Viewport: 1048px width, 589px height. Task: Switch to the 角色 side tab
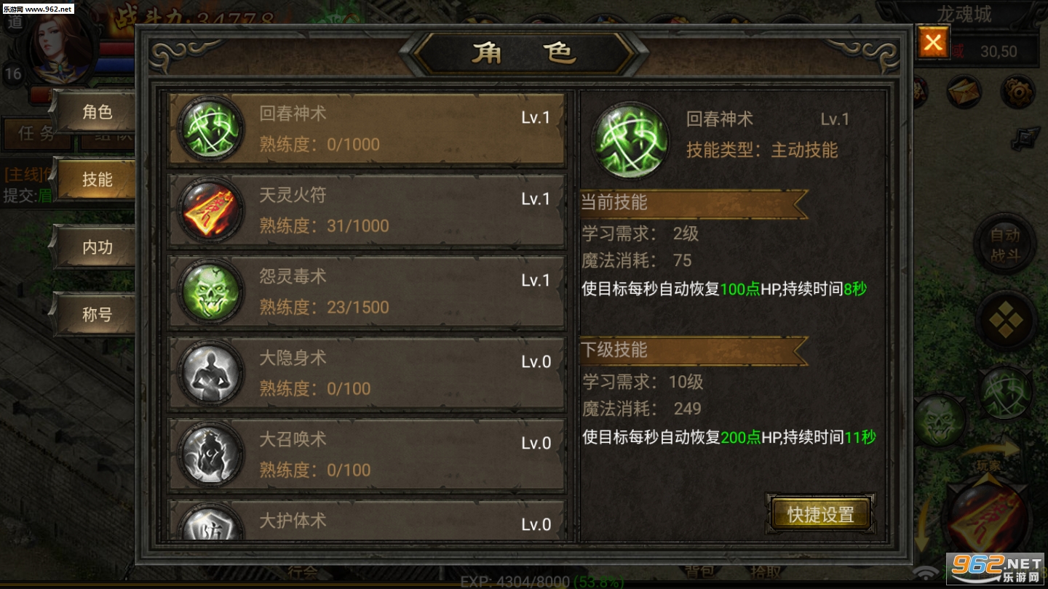95,112
